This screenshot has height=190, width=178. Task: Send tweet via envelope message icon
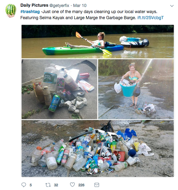(x=97, y=185)
